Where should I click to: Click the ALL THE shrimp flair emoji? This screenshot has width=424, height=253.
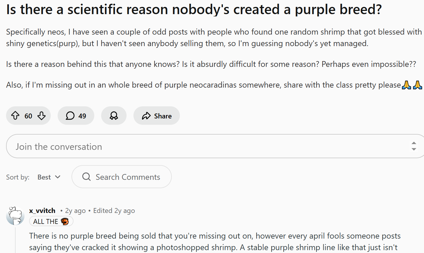click(x=65, y=221)
